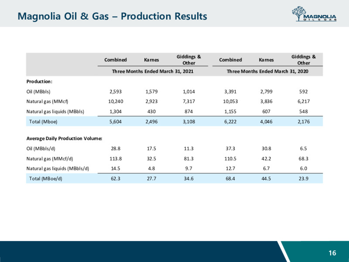Click the 'Production:' section label

(39, 82)
